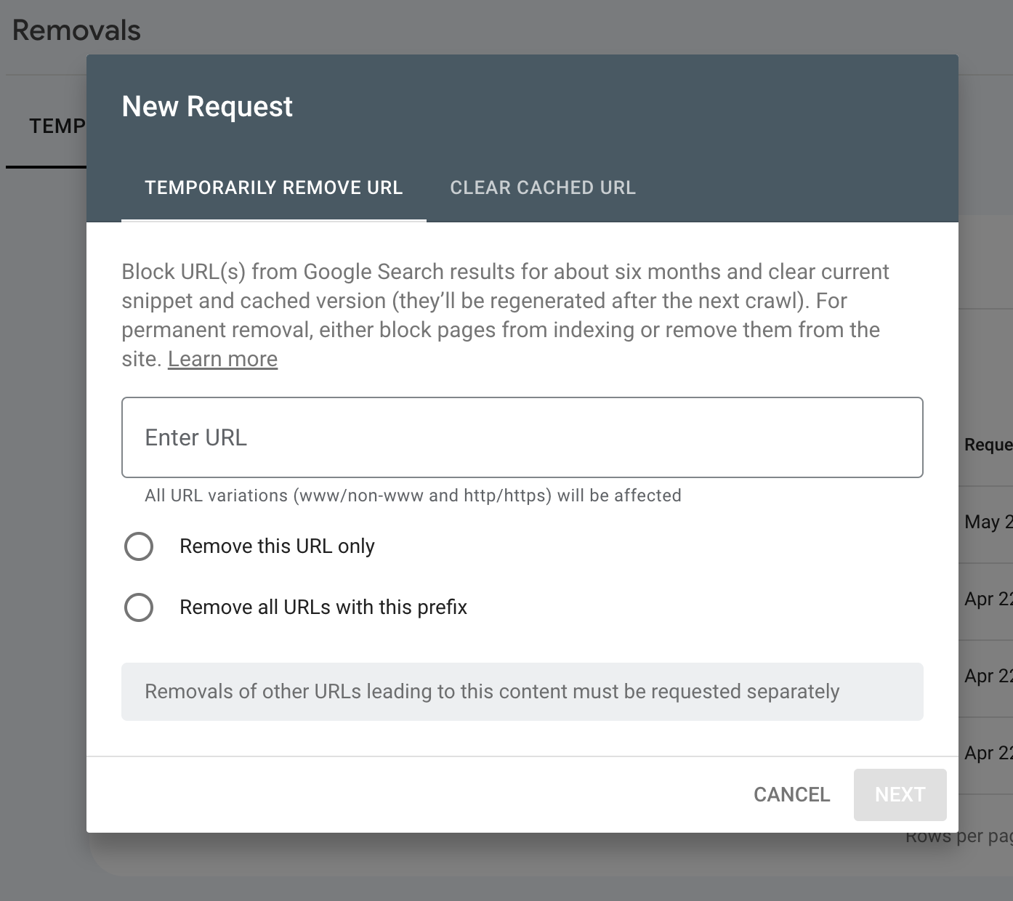1013x901 pixels.
Task: Select the Apr 22 row directly below May
Action: tap(988, 599)
